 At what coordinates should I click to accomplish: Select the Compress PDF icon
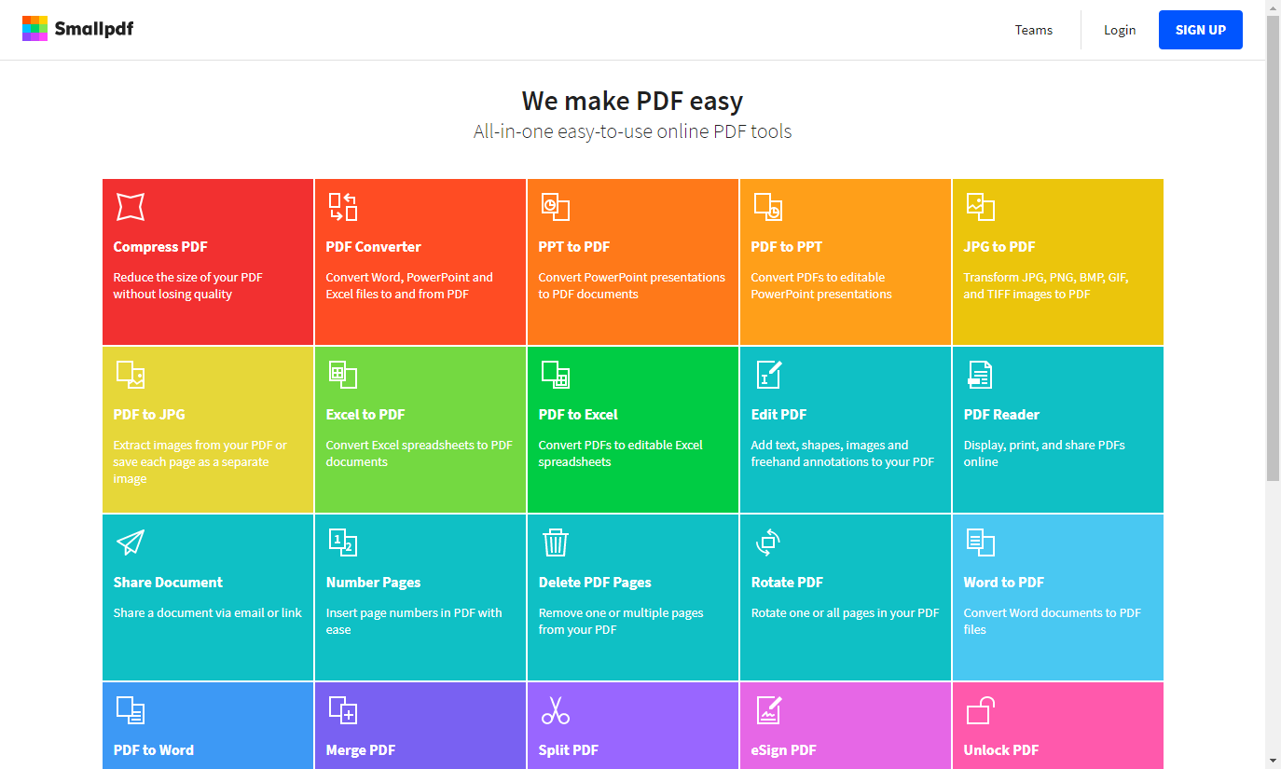pos(130,207)
